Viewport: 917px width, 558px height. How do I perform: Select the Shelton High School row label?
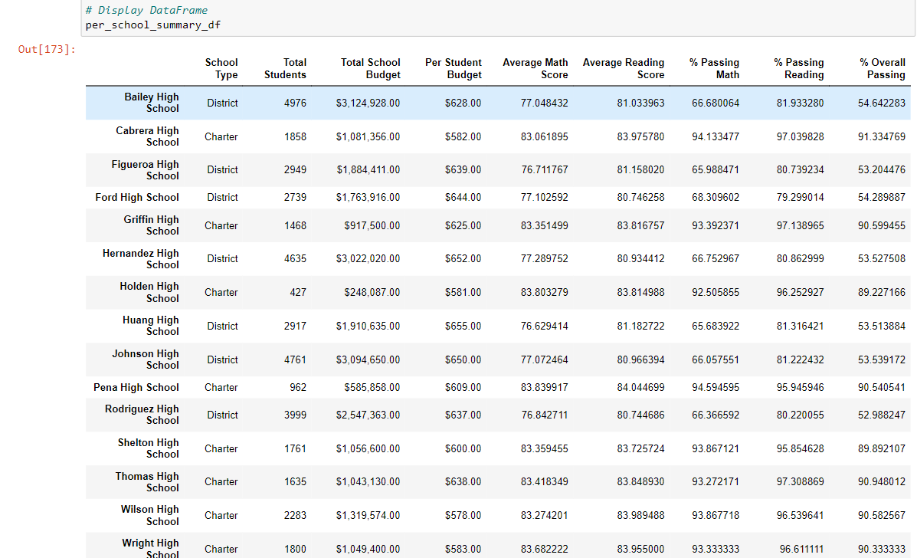(x=148, y=448)
